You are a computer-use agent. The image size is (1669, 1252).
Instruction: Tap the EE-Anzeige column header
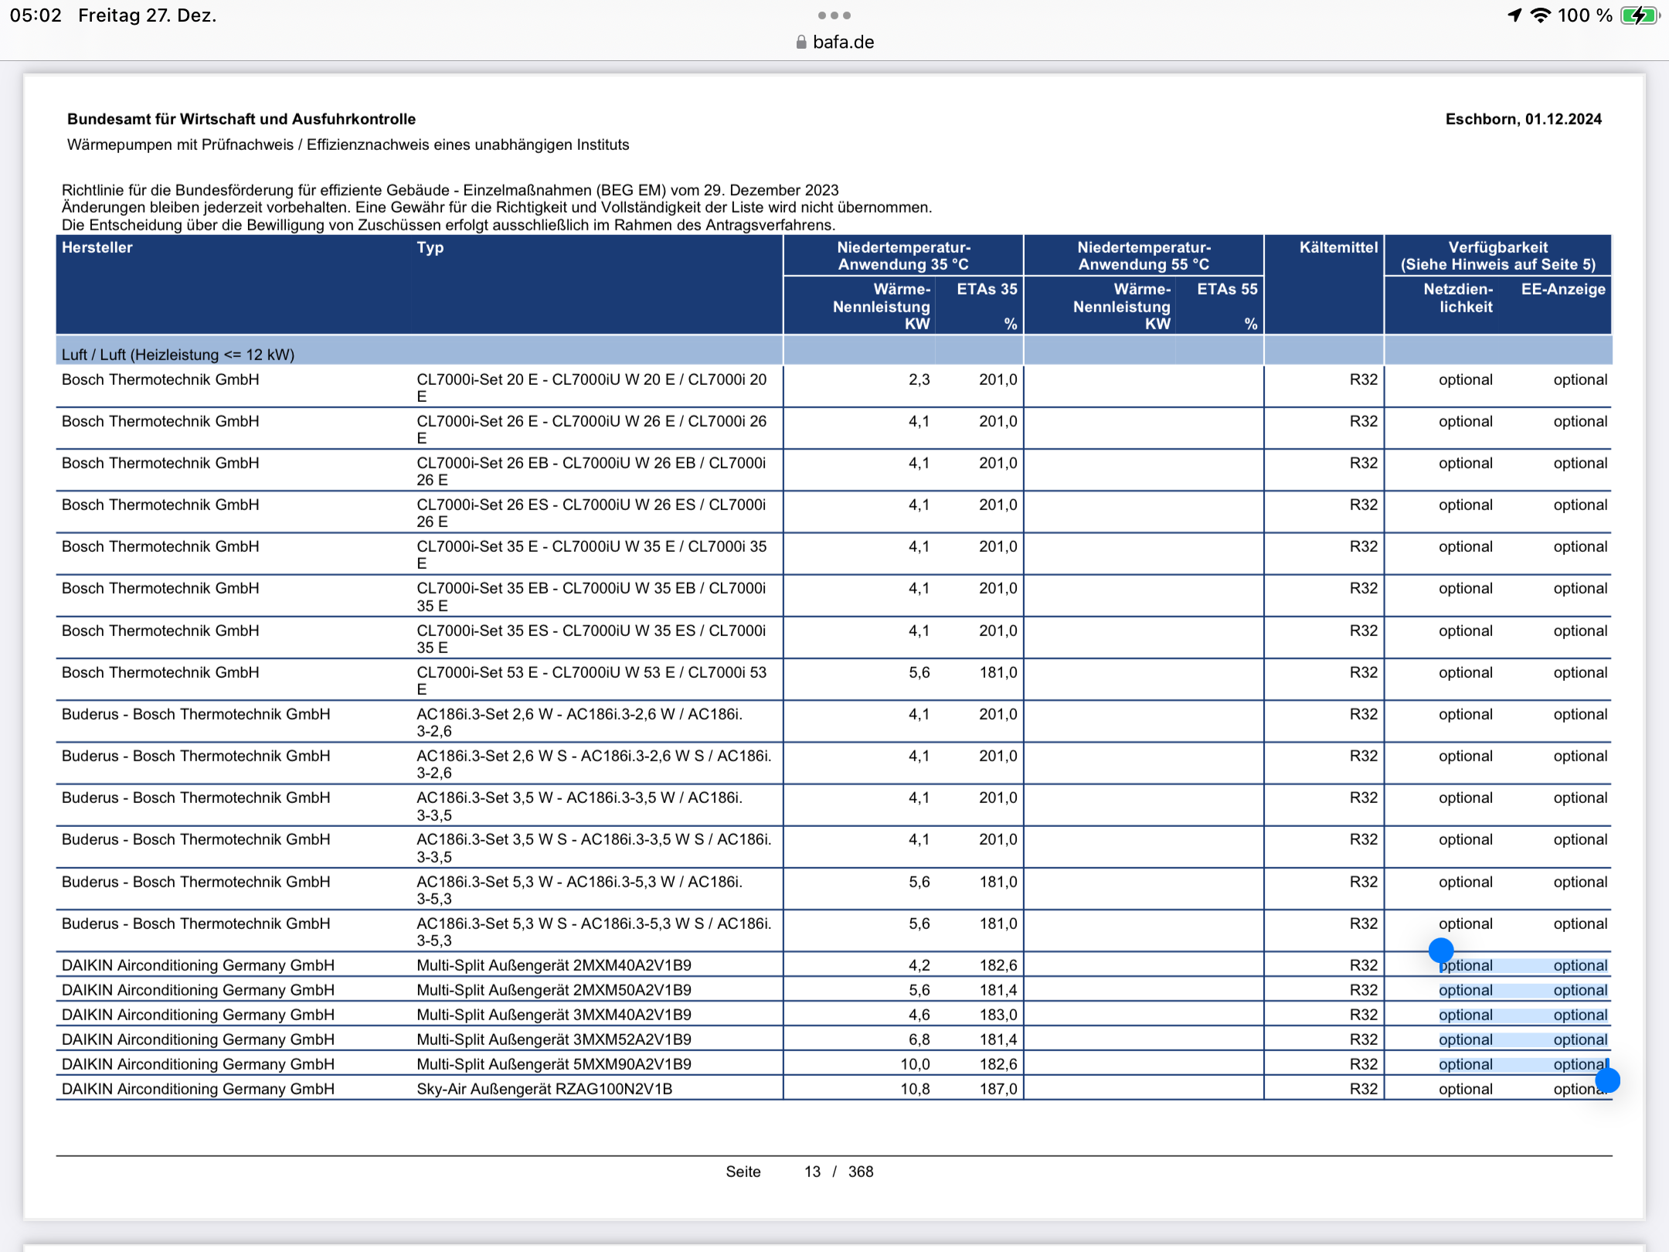click(x=1563, y=290)
